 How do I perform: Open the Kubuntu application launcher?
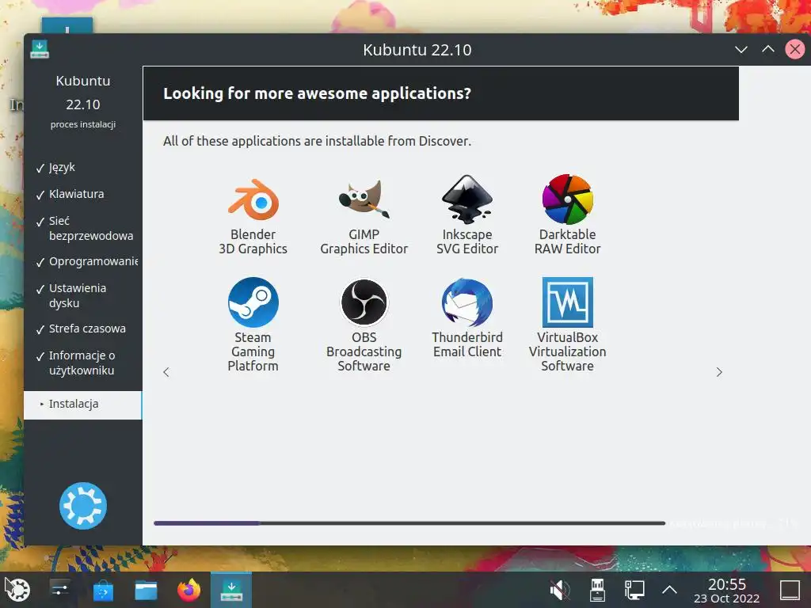click(x=18, y=590)
